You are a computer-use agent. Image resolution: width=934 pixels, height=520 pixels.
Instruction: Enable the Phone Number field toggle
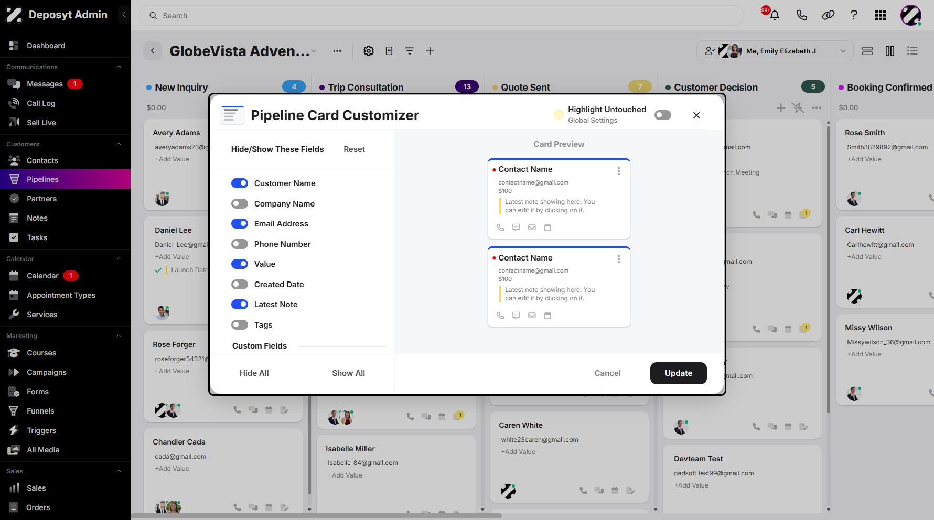pos(240,244)
